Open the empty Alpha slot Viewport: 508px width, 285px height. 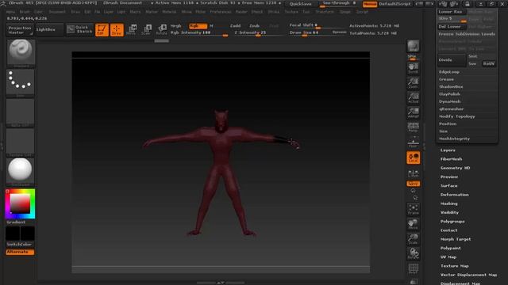tap(21, 112)
